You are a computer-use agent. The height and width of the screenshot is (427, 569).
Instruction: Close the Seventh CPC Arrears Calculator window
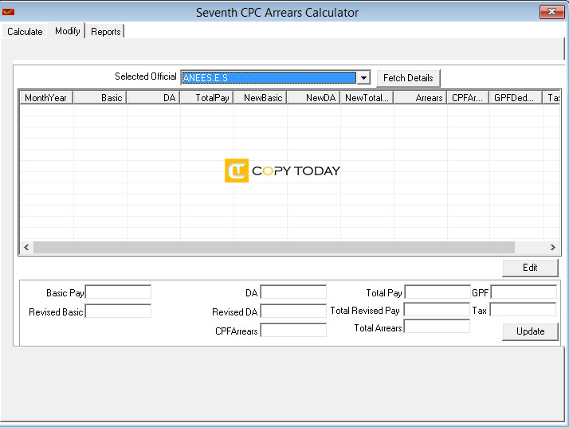(x=551, y=12)
